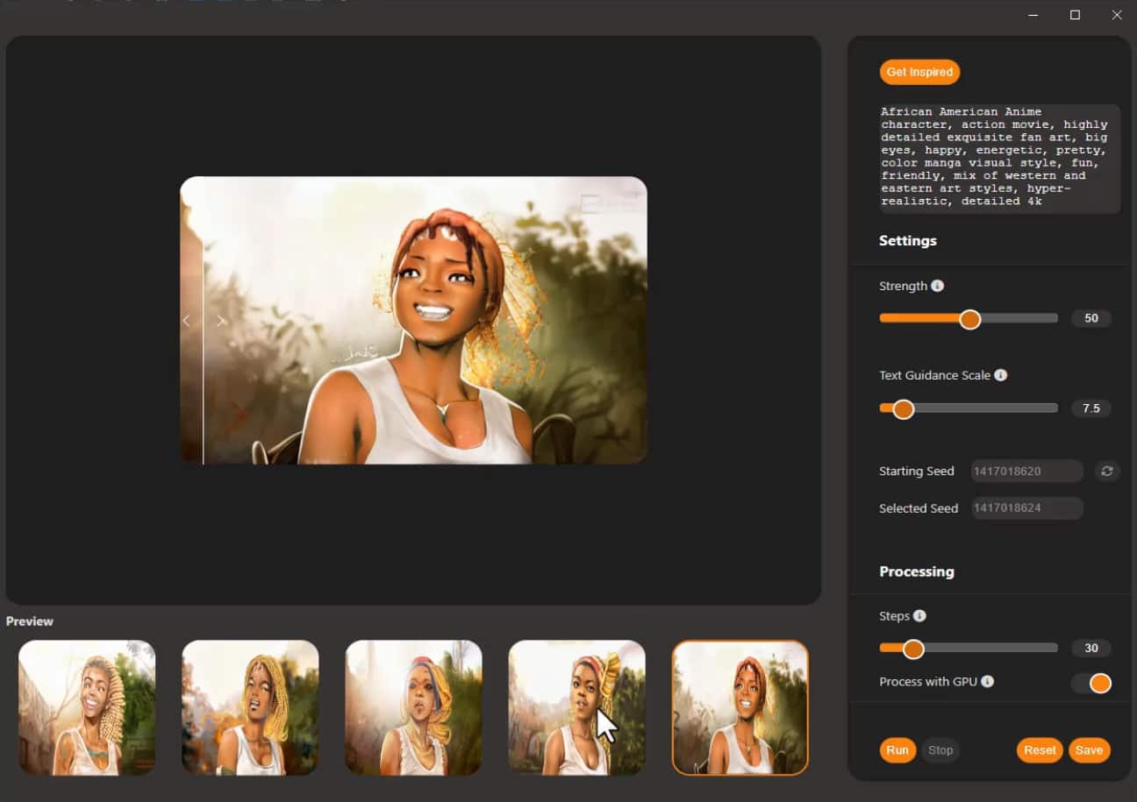
Task: Click the Strength slider handle
Action: pyautogui.click(x=969, y=319)
